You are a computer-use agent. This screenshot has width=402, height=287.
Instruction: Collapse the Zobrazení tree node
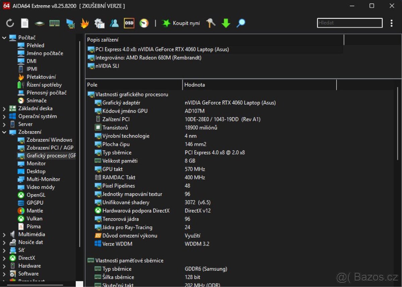[4, 132]
